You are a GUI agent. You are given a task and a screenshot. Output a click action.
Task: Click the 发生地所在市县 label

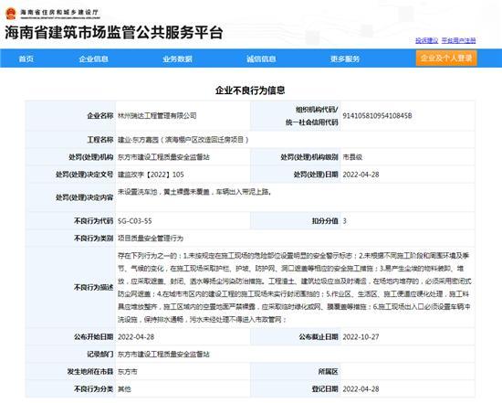pyautogui.click(x=90, y=372)
